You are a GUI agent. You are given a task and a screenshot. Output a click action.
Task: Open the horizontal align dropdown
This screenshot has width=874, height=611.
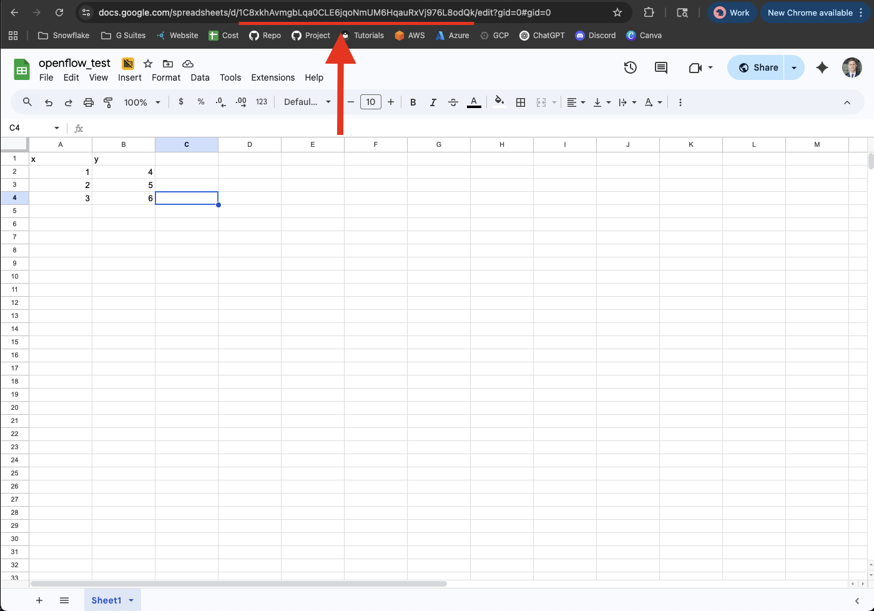click(x=576, y=102)
